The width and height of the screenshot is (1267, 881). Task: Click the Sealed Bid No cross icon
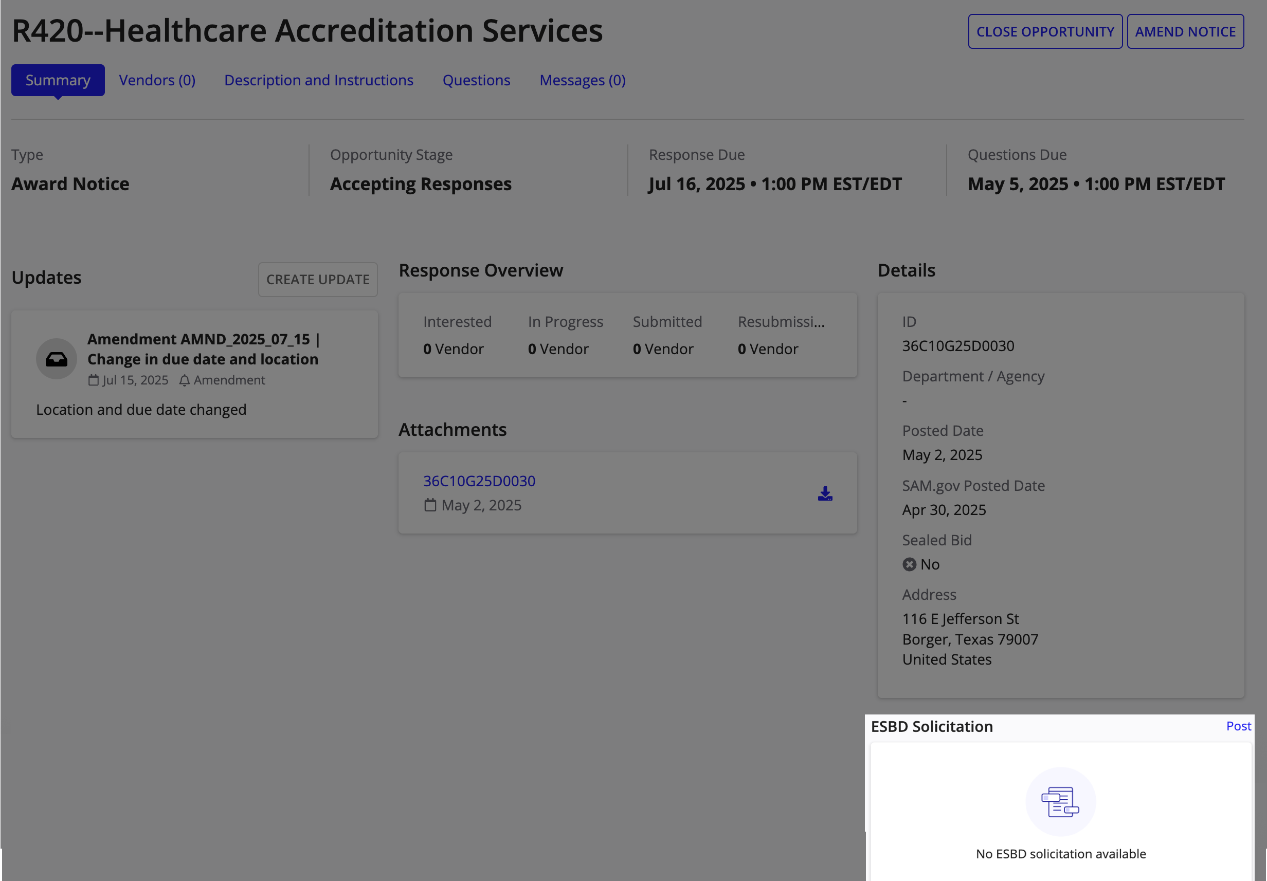pos(909,564)
